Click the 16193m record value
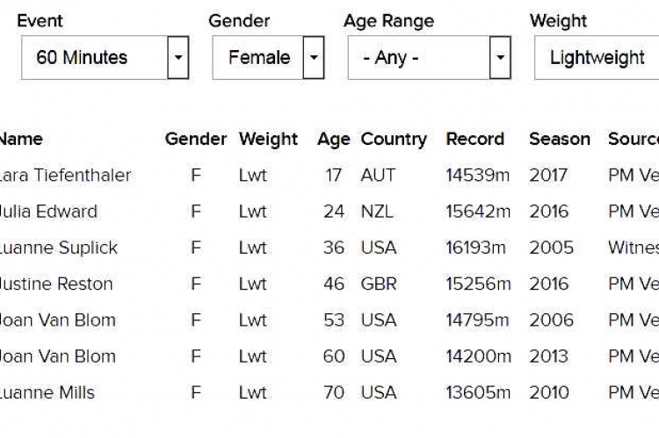The image size is (659, 438). coord(475,248)
